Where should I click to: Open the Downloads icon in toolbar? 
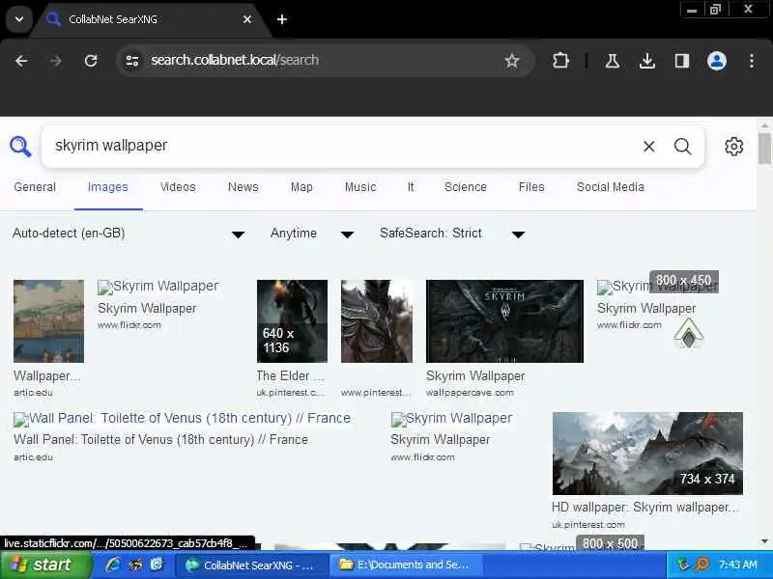point(646,61)
